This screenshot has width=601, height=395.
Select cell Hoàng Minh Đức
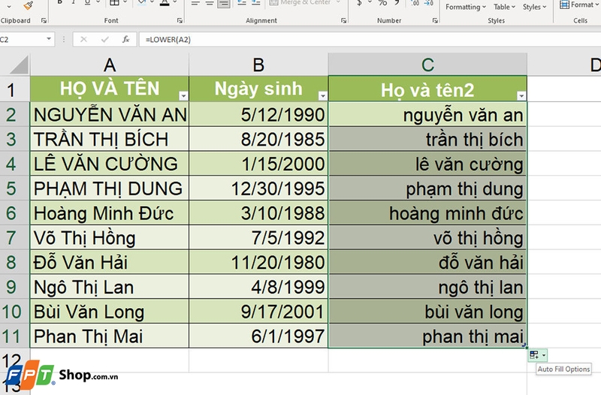click(110, 213)
